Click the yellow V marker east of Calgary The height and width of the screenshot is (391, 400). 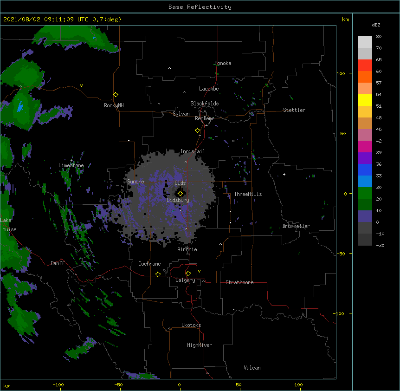[199, 271]
